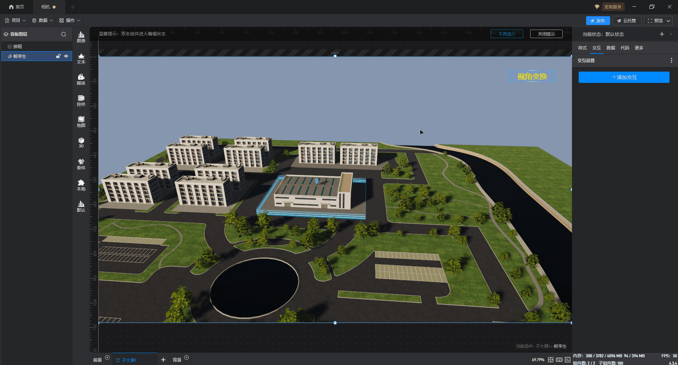
Task: Click the 添加交互 add interaction button
Action: click(x=624, y=77)
